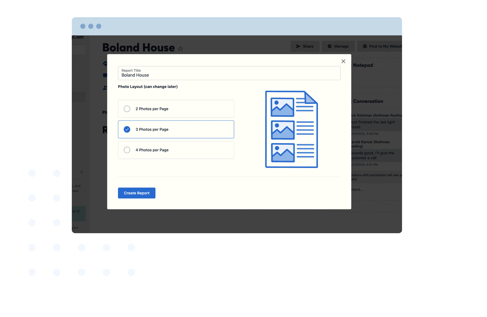Click first photo thumbnail in layout preview

click(x=282, y=107)
